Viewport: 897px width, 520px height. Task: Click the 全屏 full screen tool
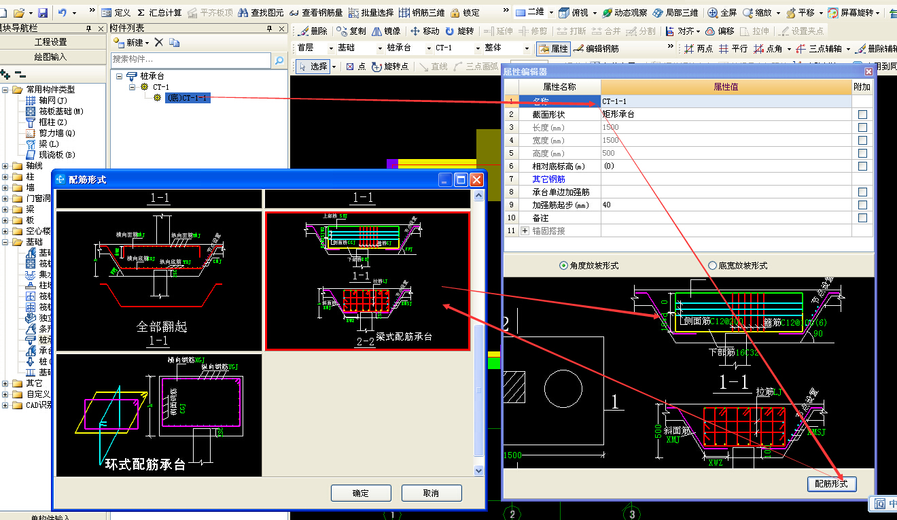pyautogui.click(x=722, y=13)
